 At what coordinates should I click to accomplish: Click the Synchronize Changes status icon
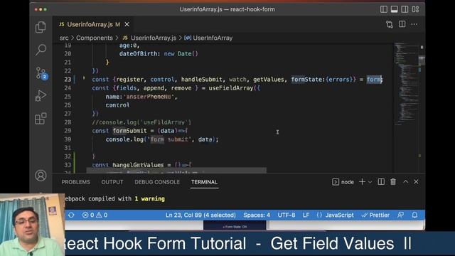[x=71, y=215]
